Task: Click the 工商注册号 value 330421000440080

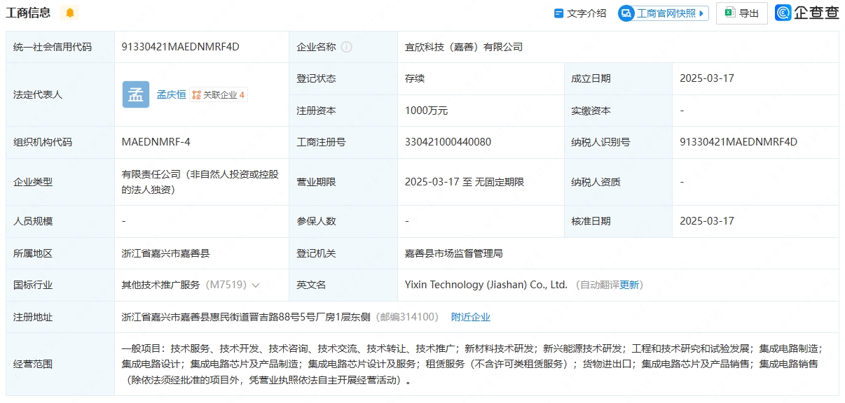Action: tap(448, 142)
